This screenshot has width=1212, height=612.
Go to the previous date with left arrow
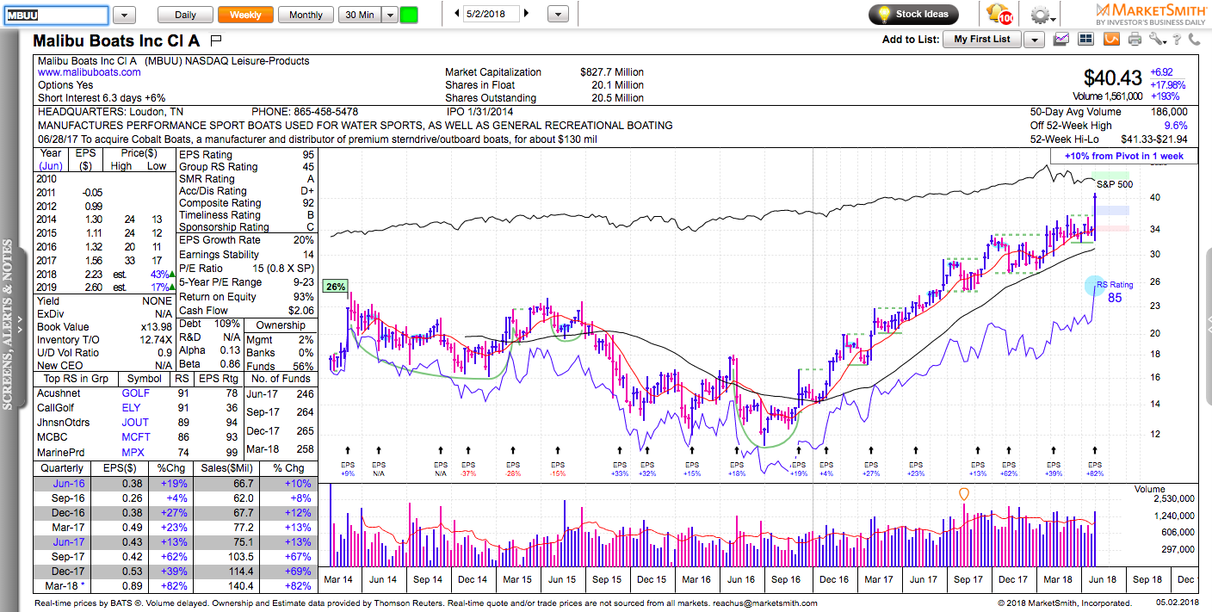point(456,14)
